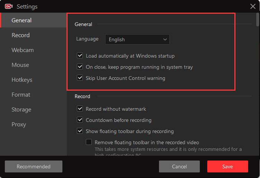Click the Record section heading
The height and width of the screenshot is (178, 260).
coord(82,96)
